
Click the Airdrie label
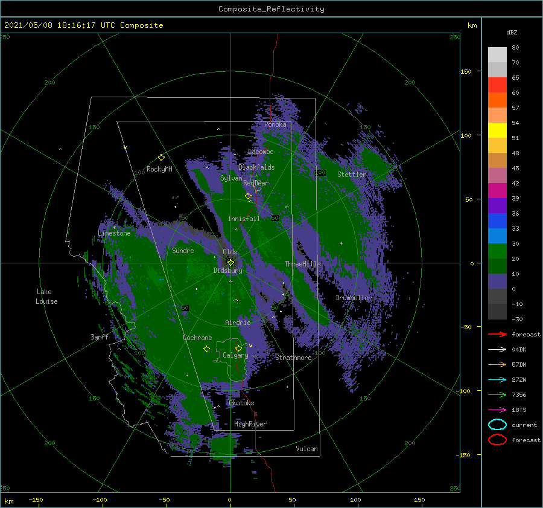tap(238, 323)
